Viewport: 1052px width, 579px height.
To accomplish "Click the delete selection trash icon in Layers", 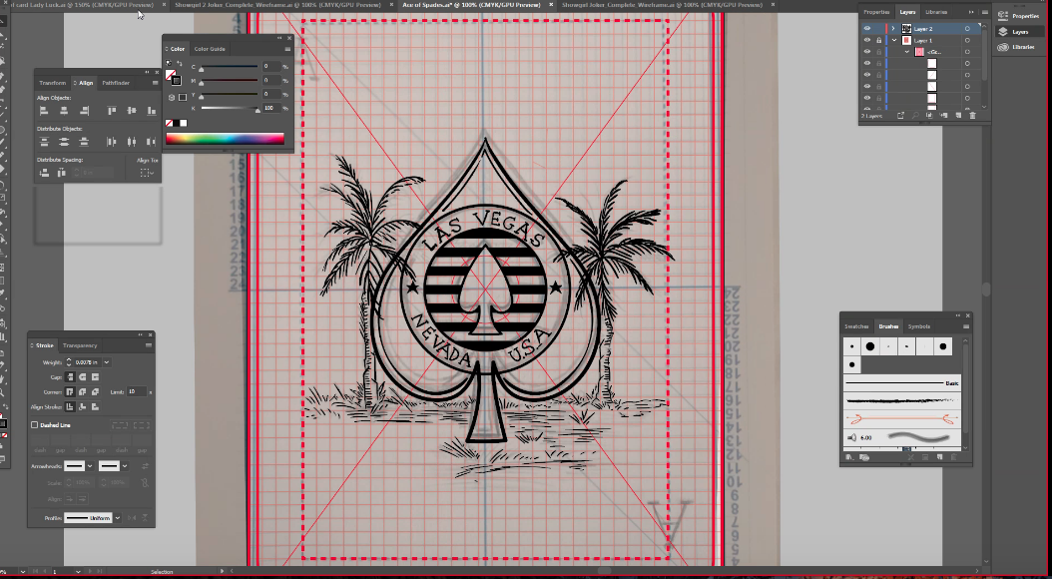I will (972, 116).
